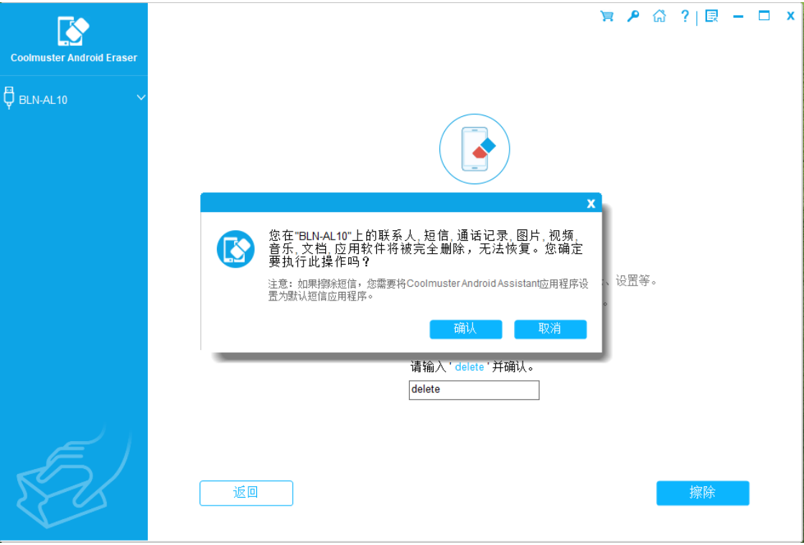Click the shopping cart purchase icon
The height and width of the screenshot is (545, 804).
pos(607,16)
